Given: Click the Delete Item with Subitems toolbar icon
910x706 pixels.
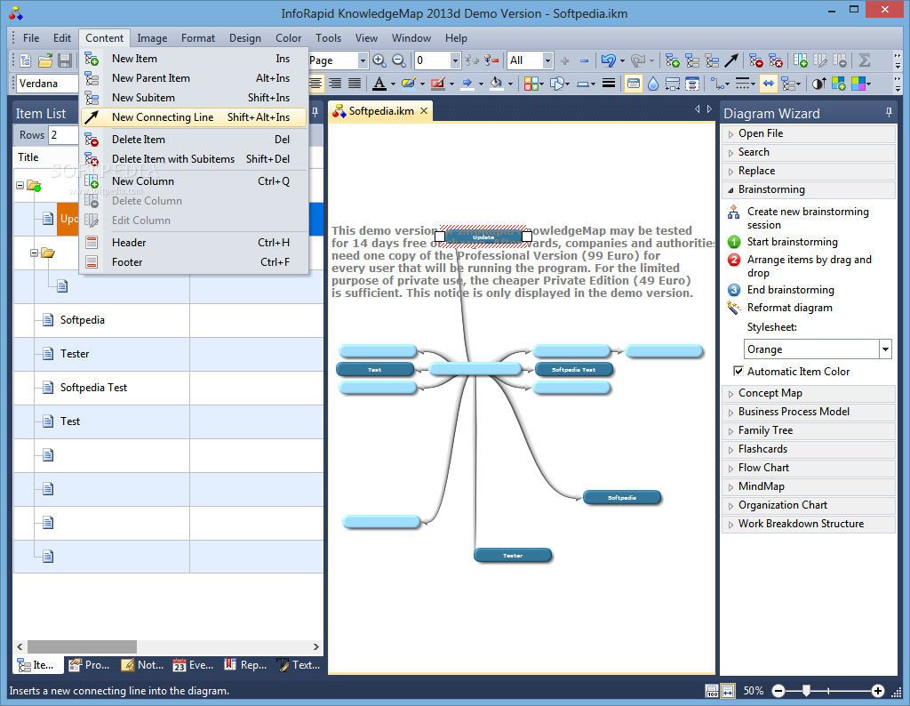Looking at the screenshot, I should tap(775, 60).
